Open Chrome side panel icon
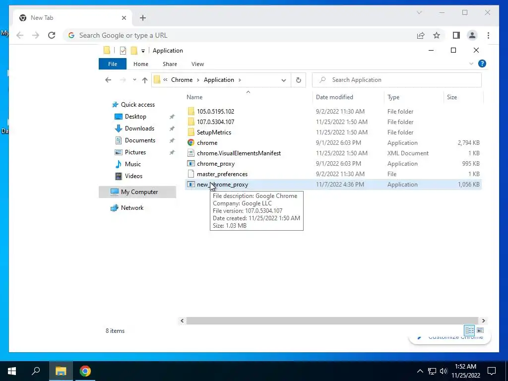 (x=456, y=35)
